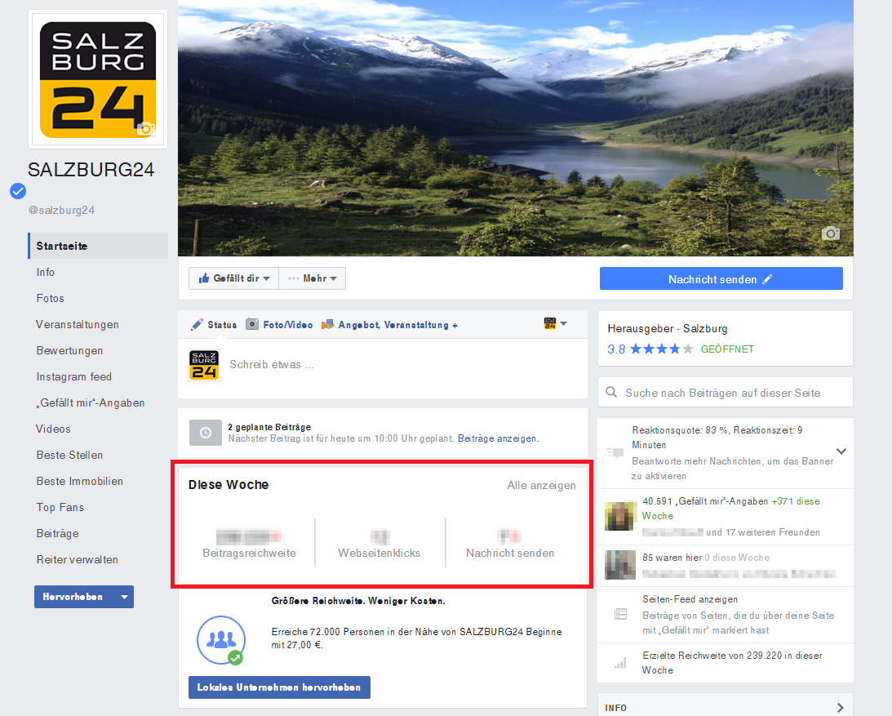Click 'und 17 weiteren Freunden' text
892x716 pixels.
(763, 532)
